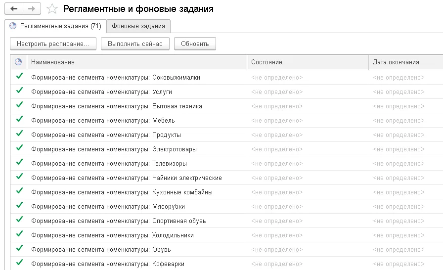Click green checkmark in Кухонные комбайны row
Image resolution: width=443 pixels, height=270 pixels.
tap(19, 191)
